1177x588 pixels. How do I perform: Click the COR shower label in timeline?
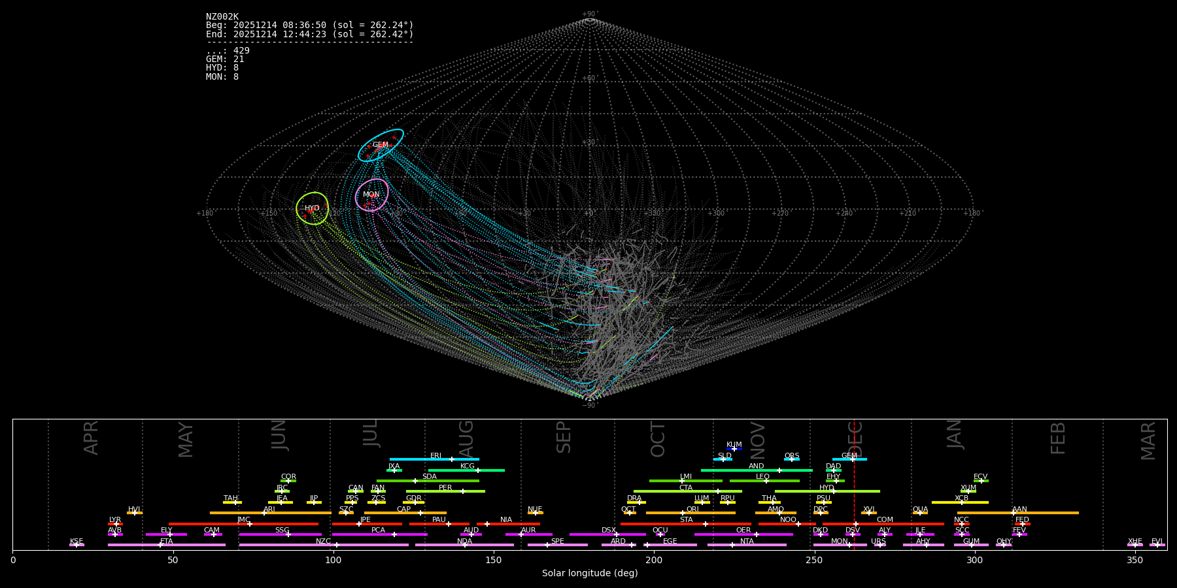click(288, 477)
